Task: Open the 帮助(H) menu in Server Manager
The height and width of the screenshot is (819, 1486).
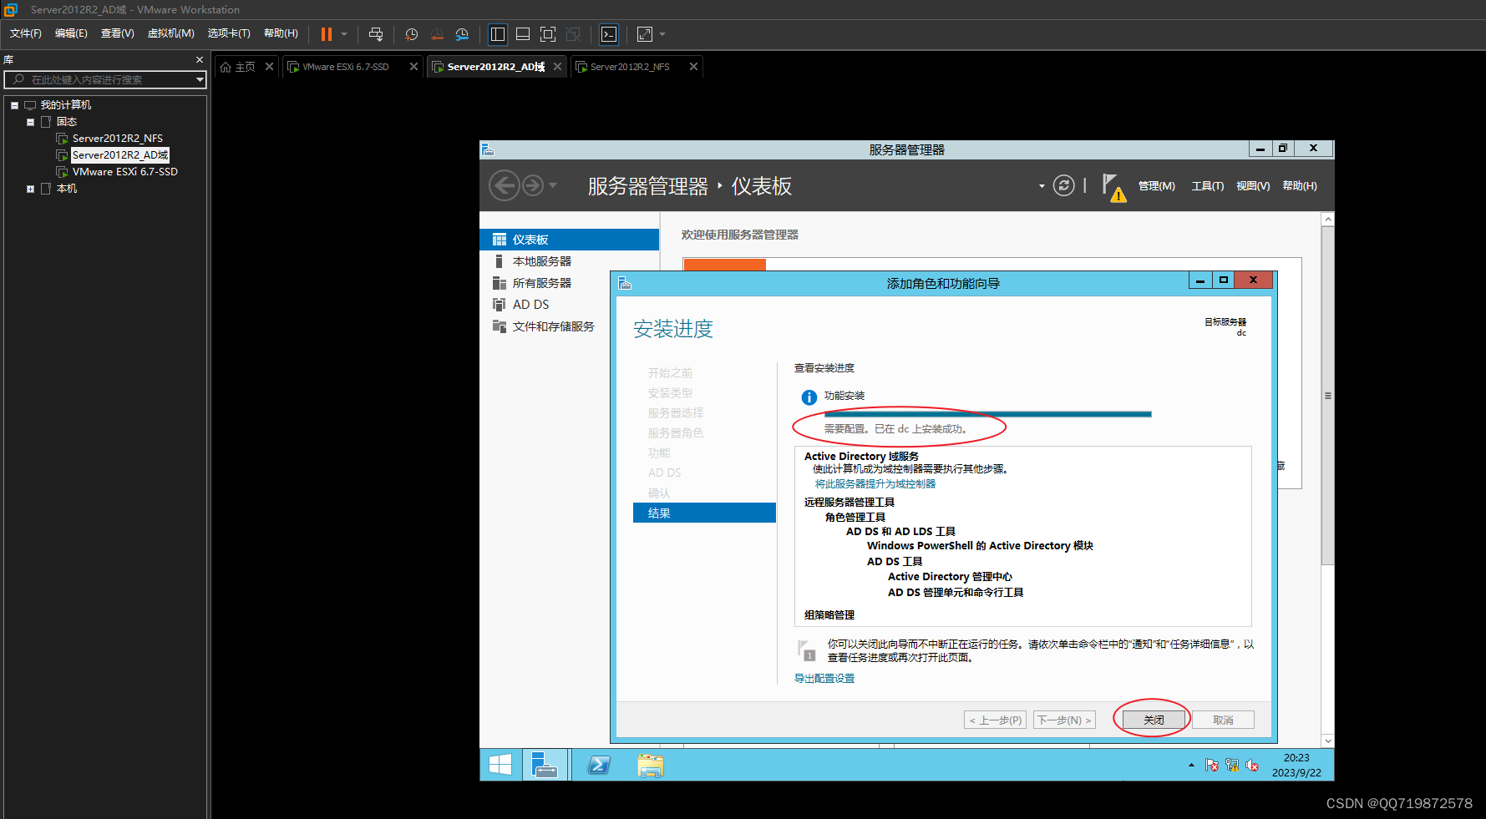Action: click(1300, 186)
